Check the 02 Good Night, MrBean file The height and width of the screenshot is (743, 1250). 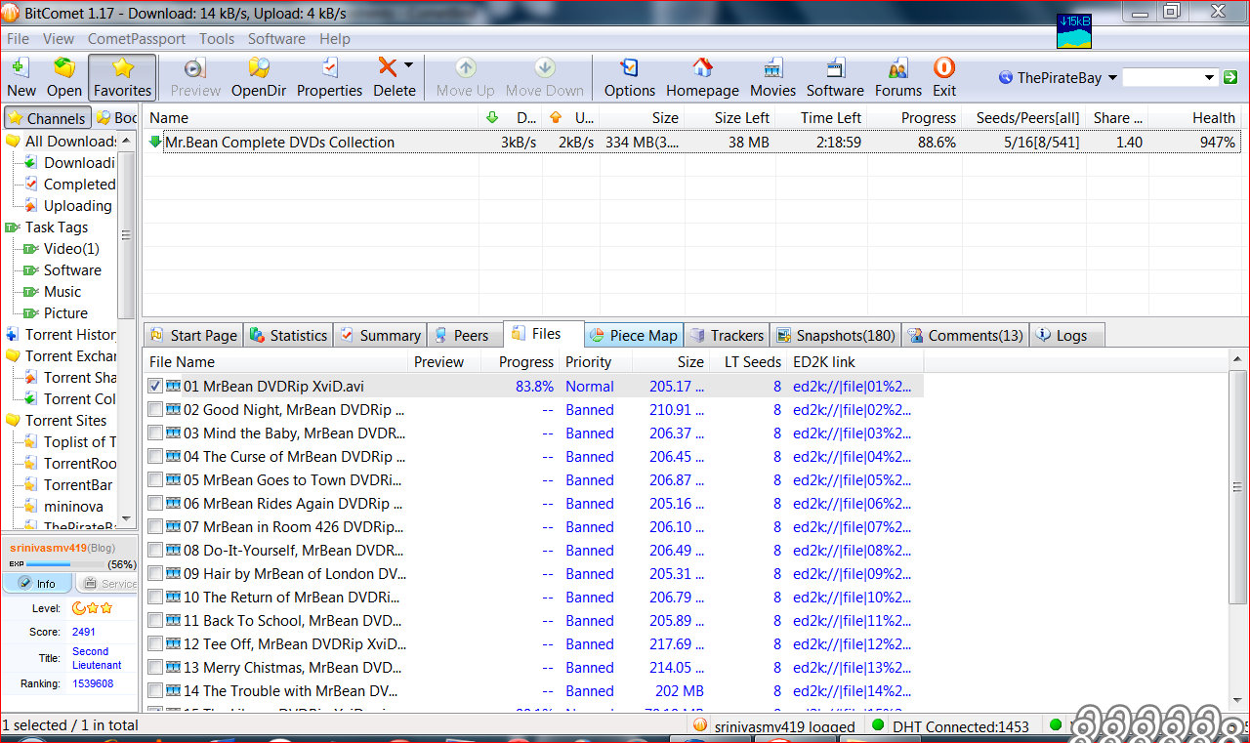155,410
